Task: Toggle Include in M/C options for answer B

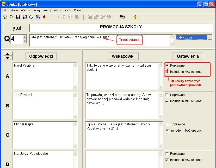Action: coord(167,101)
